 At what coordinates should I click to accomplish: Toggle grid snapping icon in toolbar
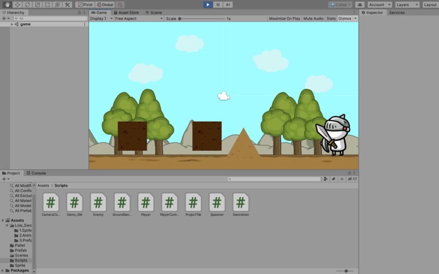click(x=120, y=4)
